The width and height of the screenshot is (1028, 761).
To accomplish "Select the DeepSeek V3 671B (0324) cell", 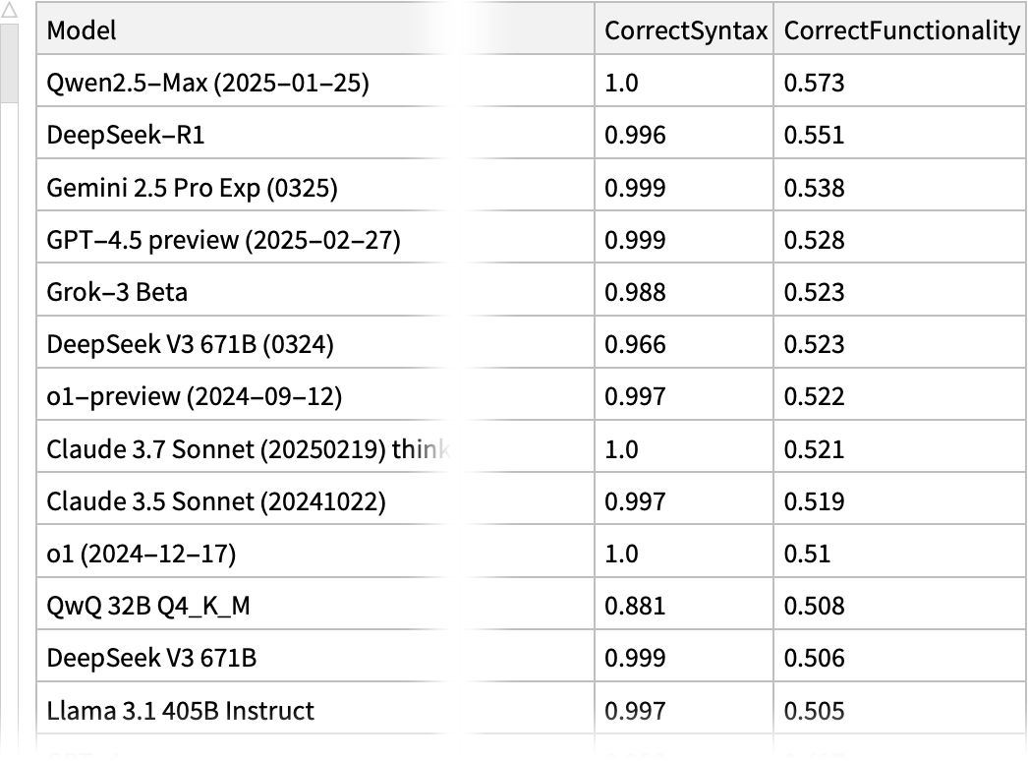I will point(191,344).
